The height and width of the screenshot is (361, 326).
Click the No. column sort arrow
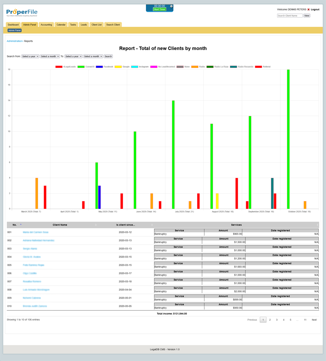20,225
